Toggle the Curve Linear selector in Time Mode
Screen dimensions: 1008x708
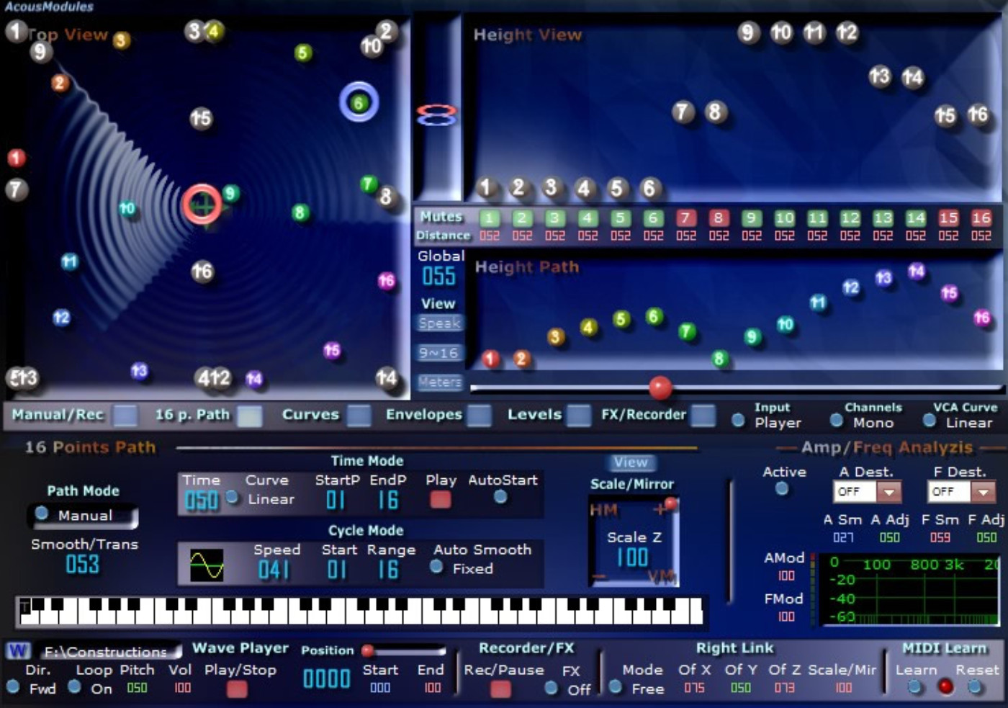233,497
